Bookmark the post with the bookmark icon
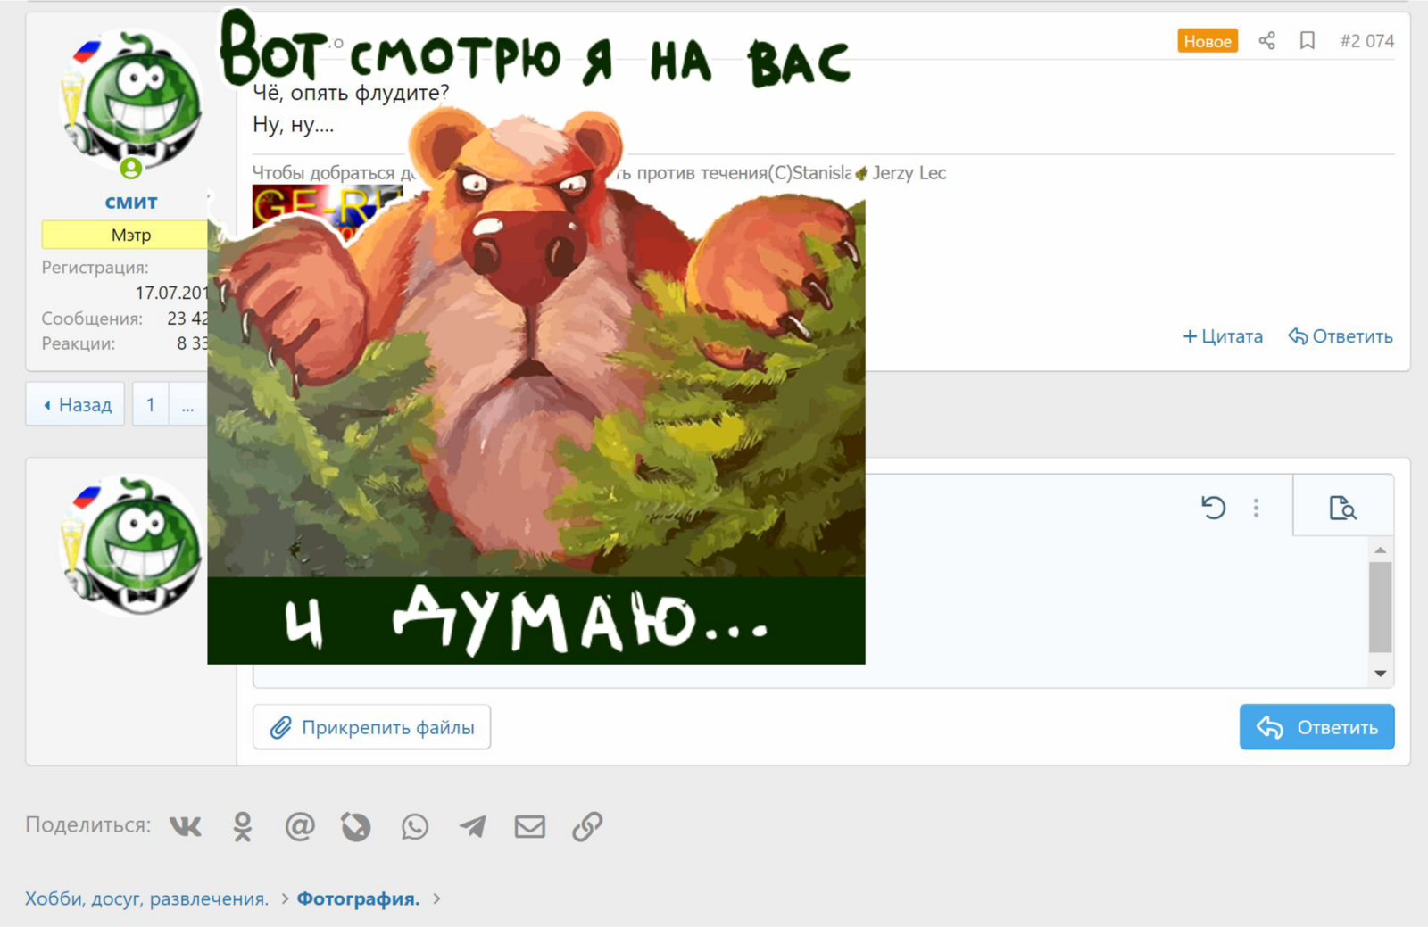1428x927 pixels. click(x=1307, y=41)
